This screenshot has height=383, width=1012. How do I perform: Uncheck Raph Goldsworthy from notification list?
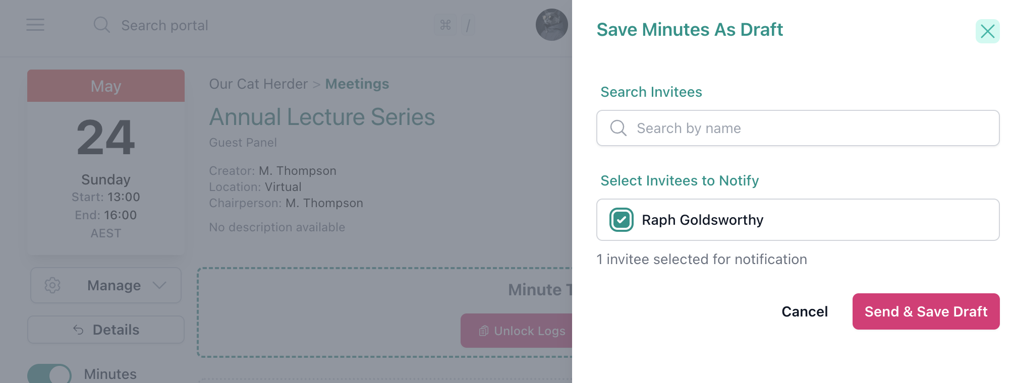tap(621, 220)
